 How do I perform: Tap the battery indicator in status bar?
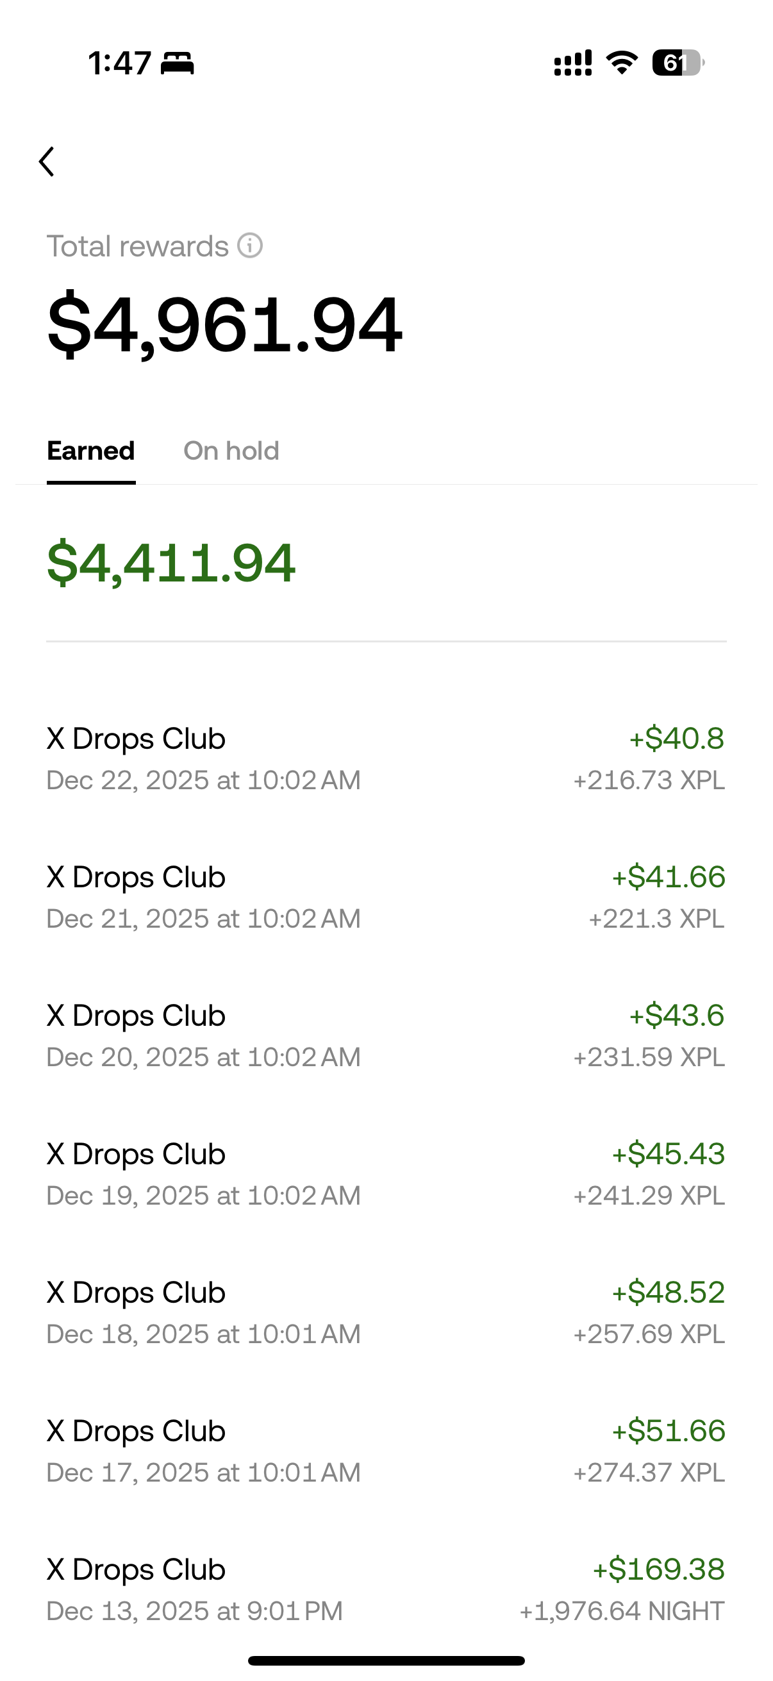click(677, 63)
